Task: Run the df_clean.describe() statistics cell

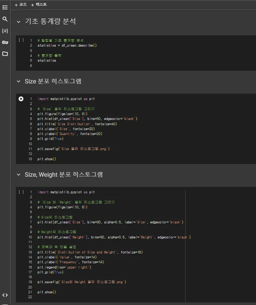Action: pyautogui.click(x=21, y=40)
